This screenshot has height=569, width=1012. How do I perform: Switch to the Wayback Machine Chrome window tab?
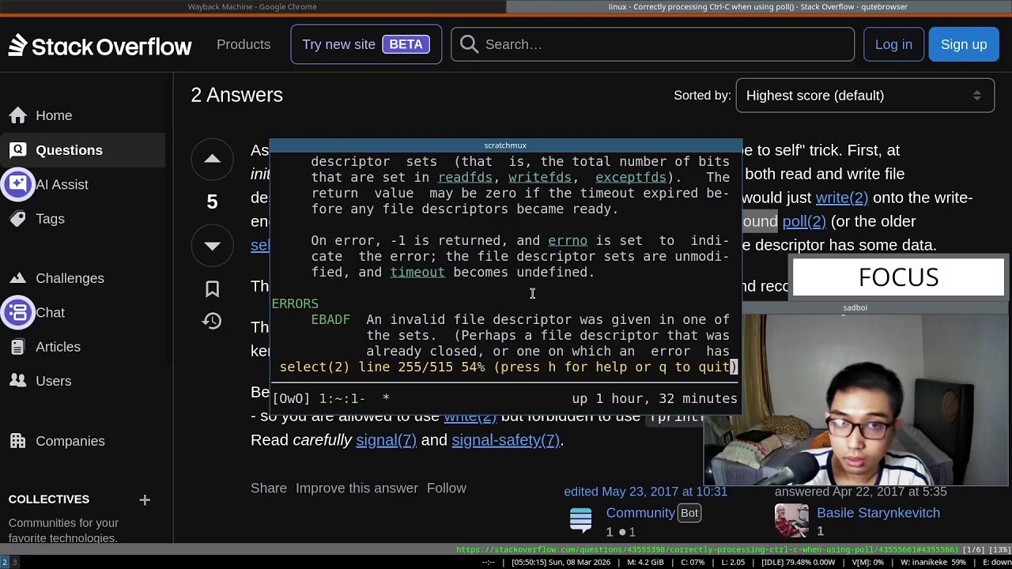[252, 7]
